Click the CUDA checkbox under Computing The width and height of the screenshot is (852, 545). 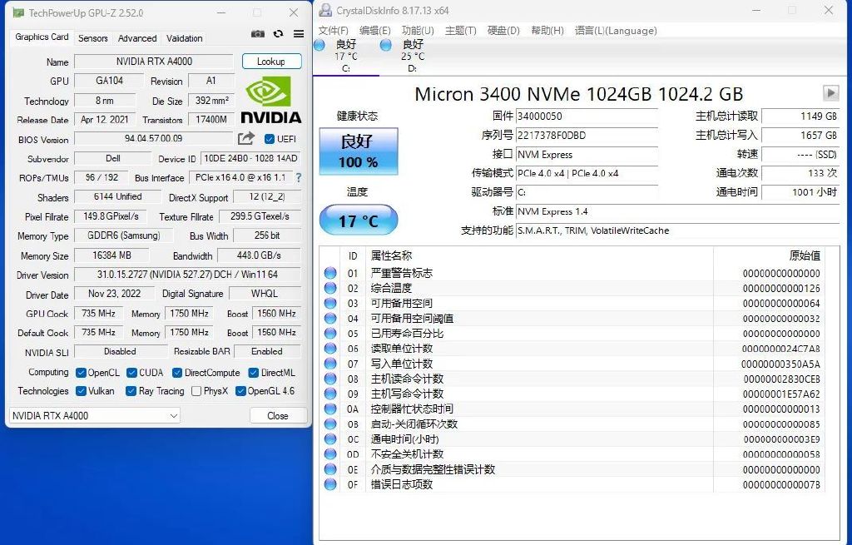coord(132,373)
